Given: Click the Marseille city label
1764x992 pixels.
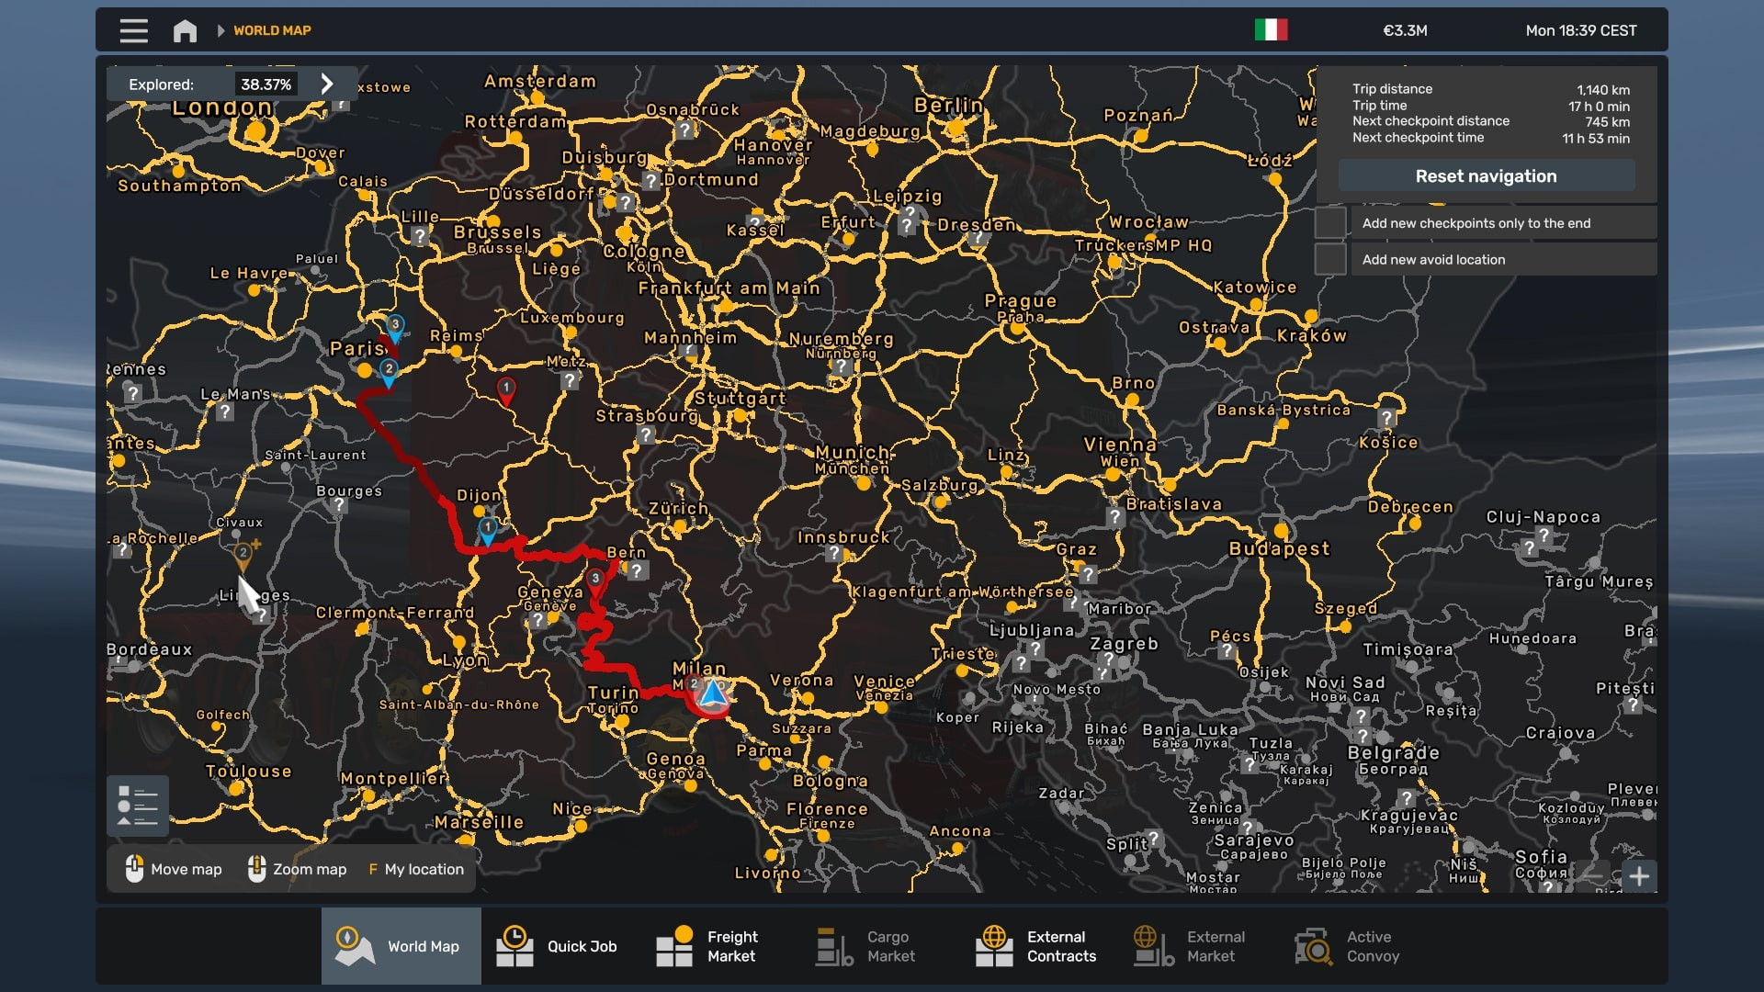Looking at the screenshot, I should coord(479,822).
